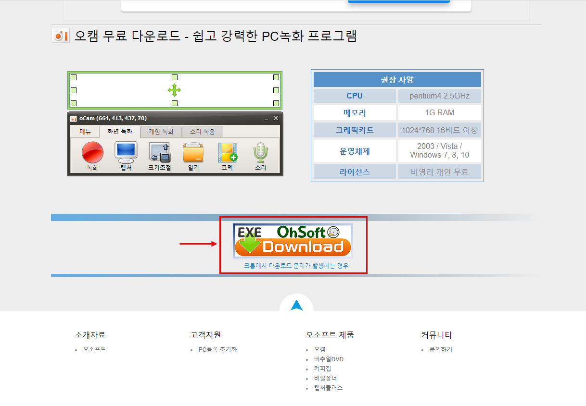Open the 버추얼DVD product link
This screenshot has width=586, height=406.
pos(329,359)
